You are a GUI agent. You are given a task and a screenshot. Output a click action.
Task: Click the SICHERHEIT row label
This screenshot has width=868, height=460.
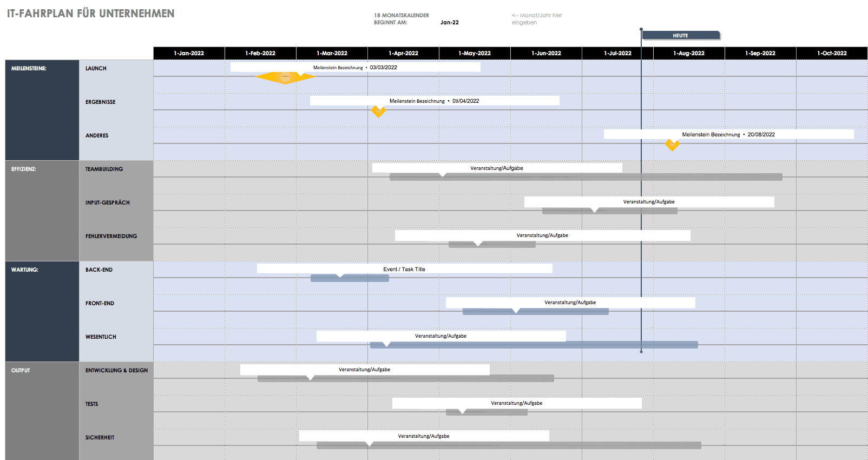(x=100, y=438)
